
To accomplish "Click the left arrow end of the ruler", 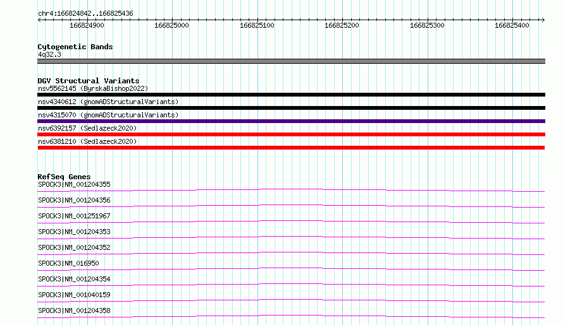I will [39, 20].
